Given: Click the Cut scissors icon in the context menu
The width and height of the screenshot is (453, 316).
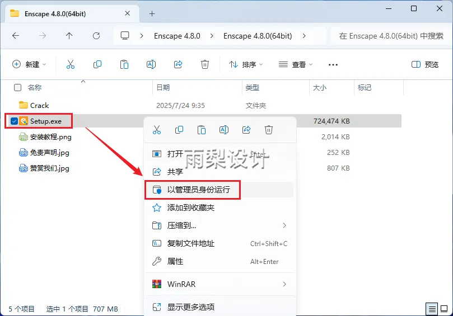Looking at the screenshot, I should click(x=157, y=130).
